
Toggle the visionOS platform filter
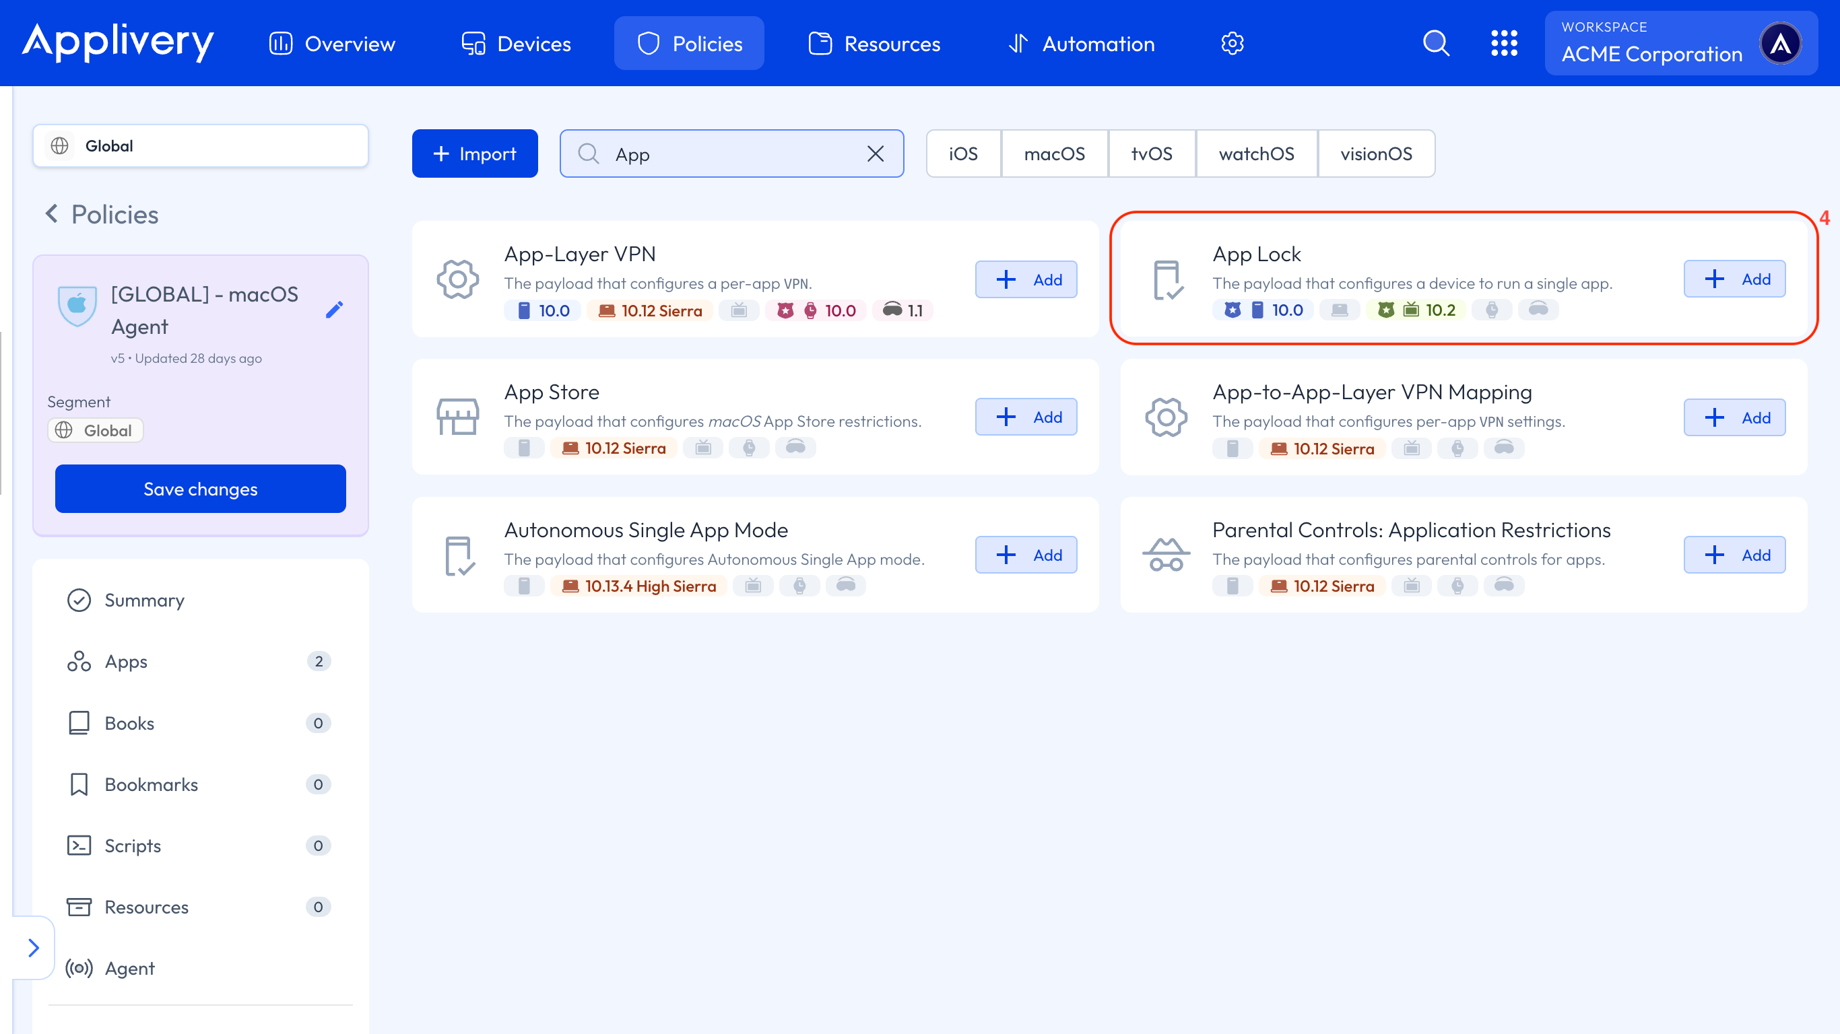click(x=1375, y=153)
